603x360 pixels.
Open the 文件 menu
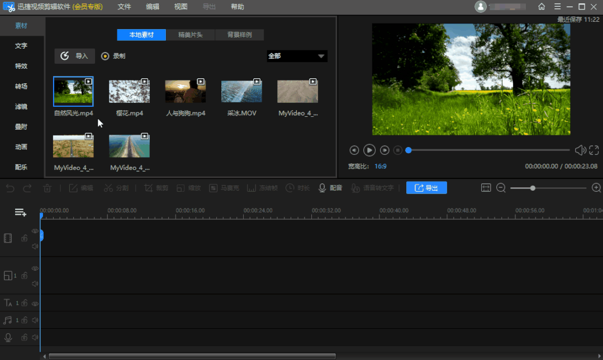(125, 7)
